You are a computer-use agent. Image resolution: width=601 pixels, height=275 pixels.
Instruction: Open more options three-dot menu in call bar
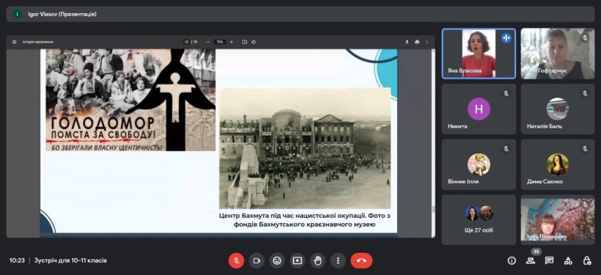pos(338,261)
